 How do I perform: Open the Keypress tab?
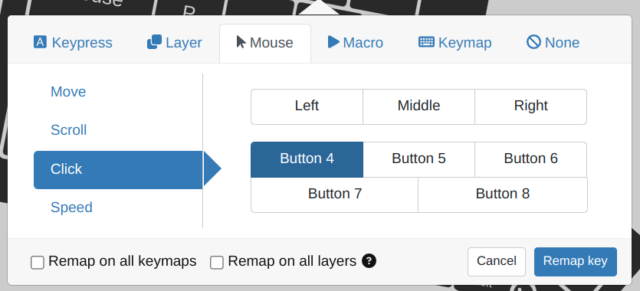pyautogui.click(x=73, y=42)
